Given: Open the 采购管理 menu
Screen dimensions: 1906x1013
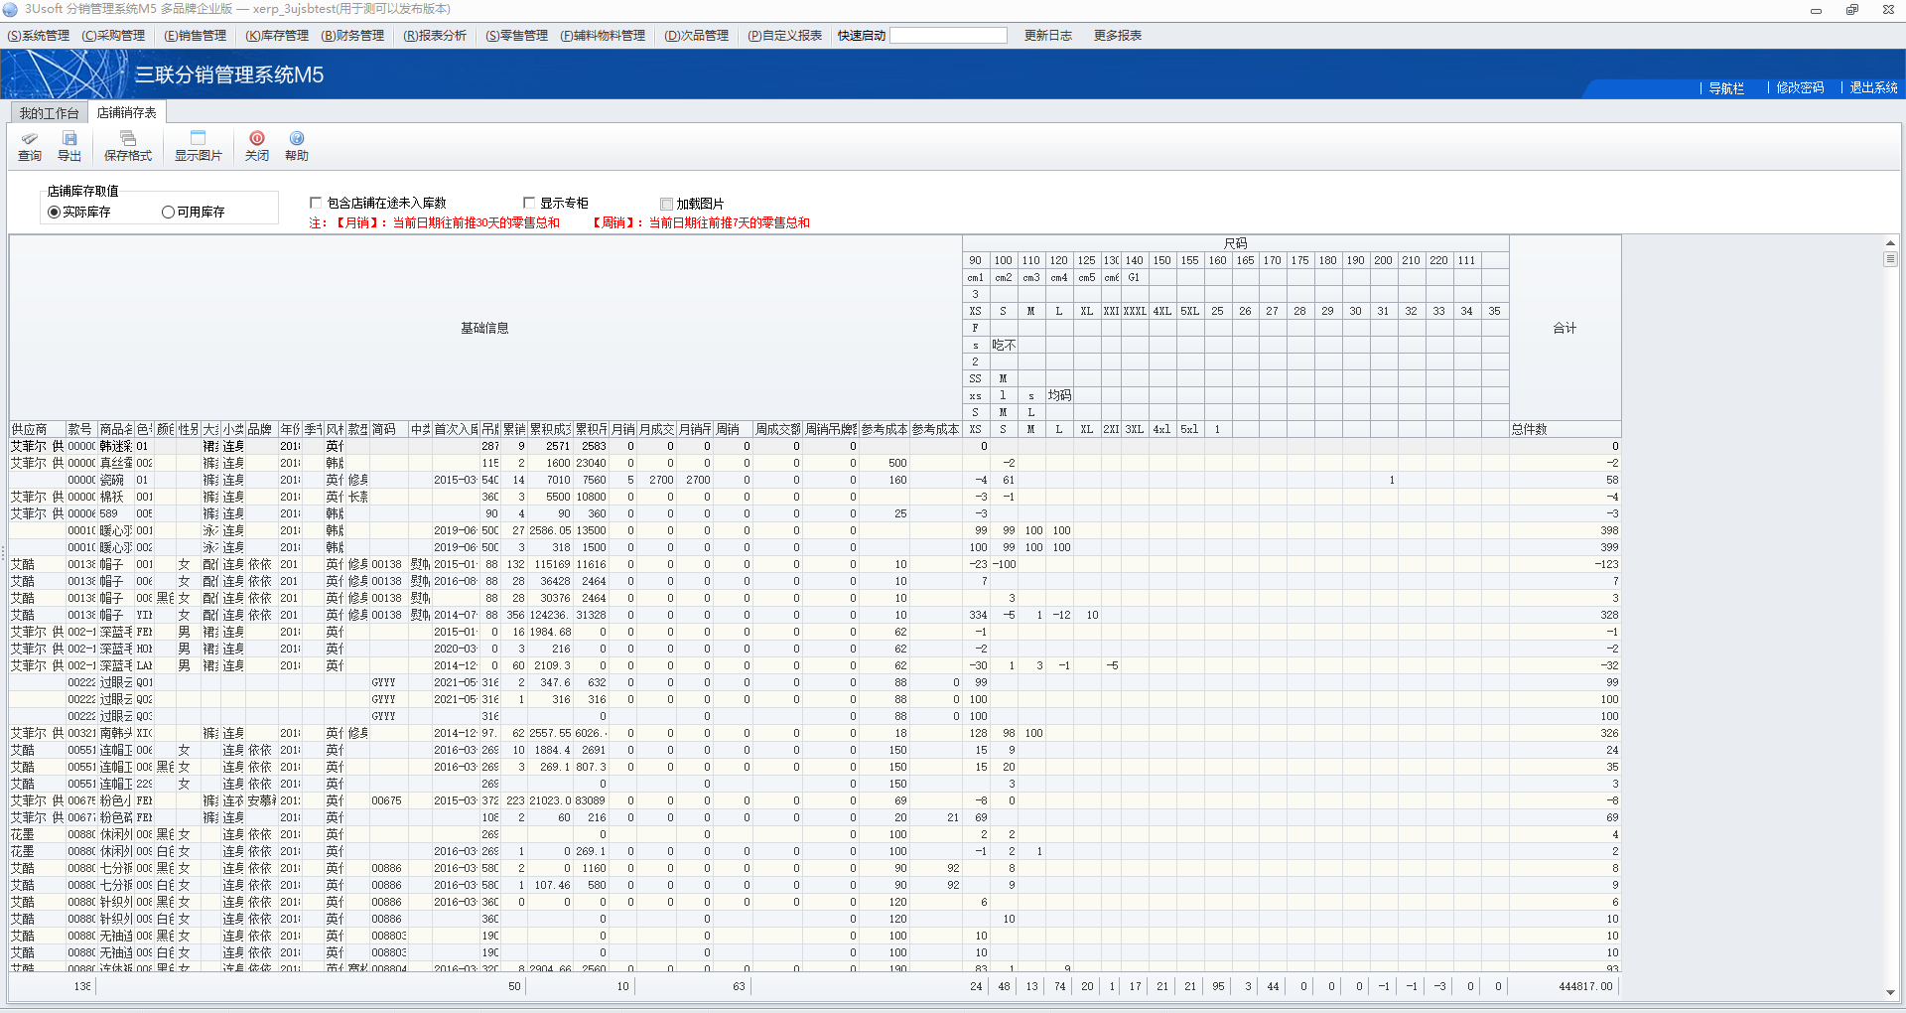Looking at the screenshot, I should pyautogui.click(x=114, y=36).
